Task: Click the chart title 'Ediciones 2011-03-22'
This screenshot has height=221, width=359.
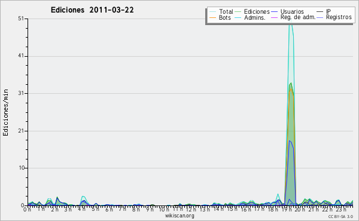Action: click(92, 10)
